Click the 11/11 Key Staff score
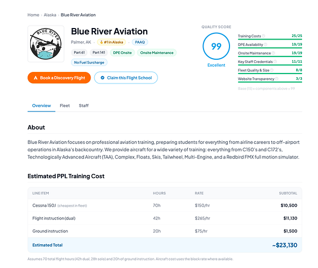Image resolution: width=318 pixels, height=268 pixels. pos(297,61)
